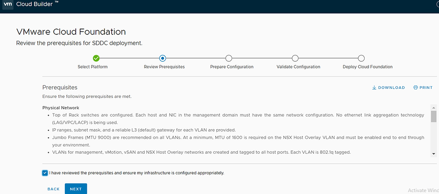Click the printer icon
The height and width of the screenshot is (194, 439).
point(415,88)
